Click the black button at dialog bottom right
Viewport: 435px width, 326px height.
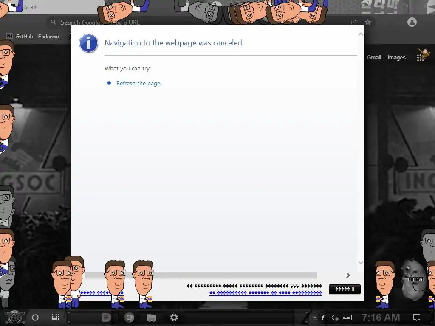pos(345,289)
